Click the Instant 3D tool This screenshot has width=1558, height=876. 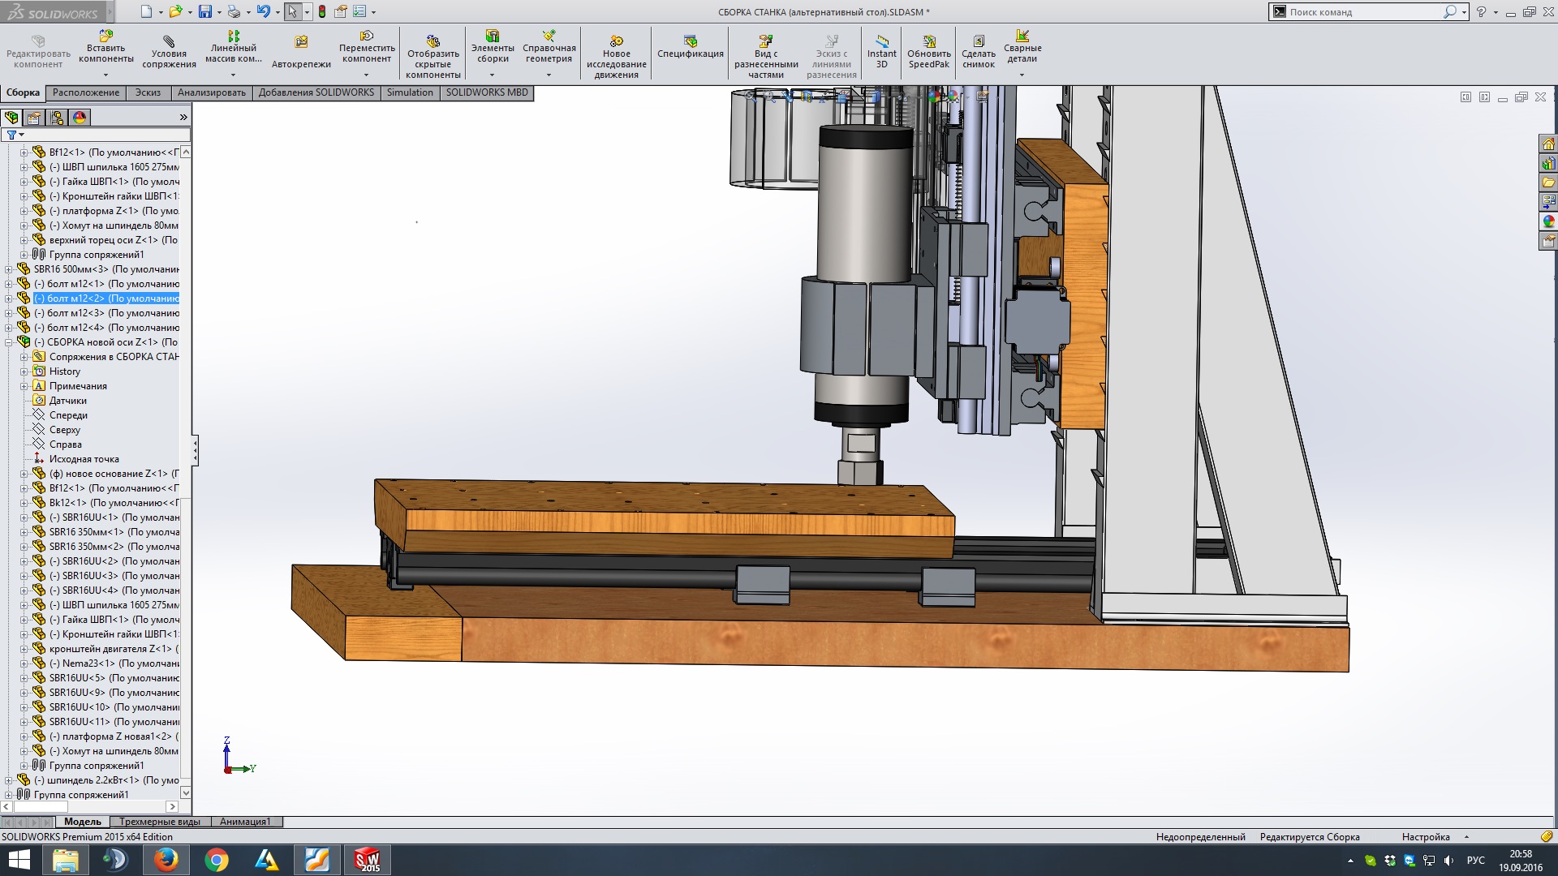click(x=881, y=42)
